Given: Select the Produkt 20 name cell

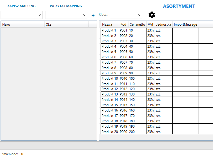Looking at the screenshot, I should pyautogui.click(x=109, y=132).
